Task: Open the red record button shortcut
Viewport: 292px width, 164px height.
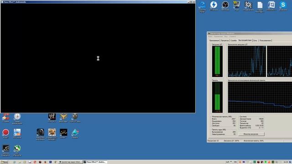Action: point(5,133)
